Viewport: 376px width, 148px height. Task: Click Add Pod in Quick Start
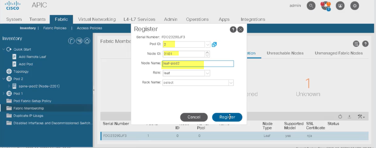(26, 64)
